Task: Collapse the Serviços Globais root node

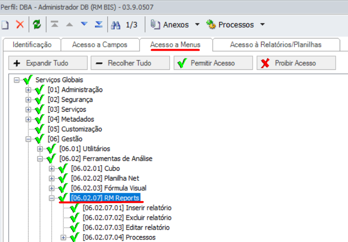Action: coord(16,80)
